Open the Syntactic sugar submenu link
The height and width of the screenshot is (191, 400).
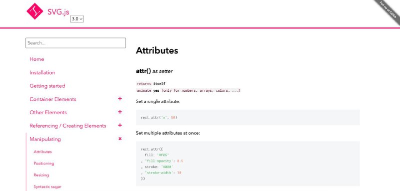[x=47, y=187]
